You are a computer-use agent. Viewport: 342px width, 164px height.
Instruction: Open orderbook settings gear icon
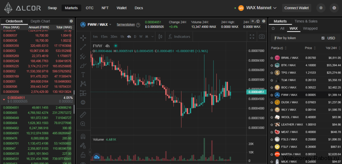pos(71,21)
